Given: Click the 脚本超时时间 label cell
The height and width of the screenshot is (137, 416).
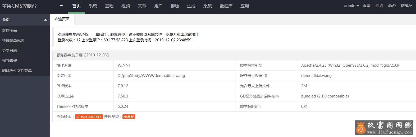Looking at the screenshot, I should [267, 106].
